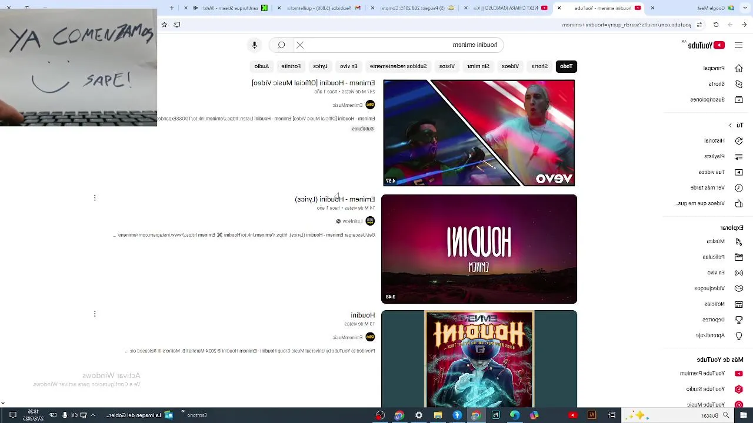The width and height of the screenshot is (753, 423).
Task: Open LatinHype channel avatar
Action: pyautogui.click(x=370, y=221)
